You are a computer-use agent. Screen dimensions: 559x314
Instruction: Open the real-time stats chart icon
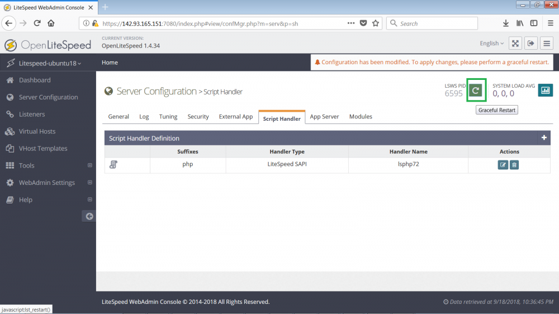tap(545, 91)
